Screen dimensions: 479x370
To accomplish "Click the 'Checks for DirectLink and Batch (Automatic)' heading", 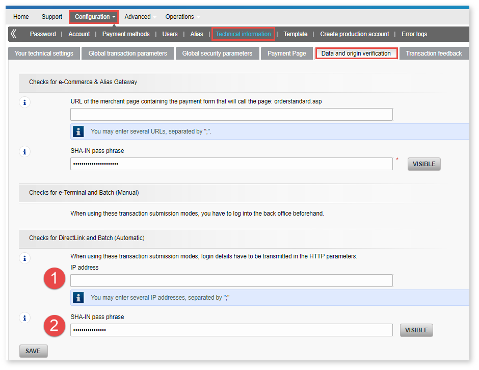I will (87, 237).
